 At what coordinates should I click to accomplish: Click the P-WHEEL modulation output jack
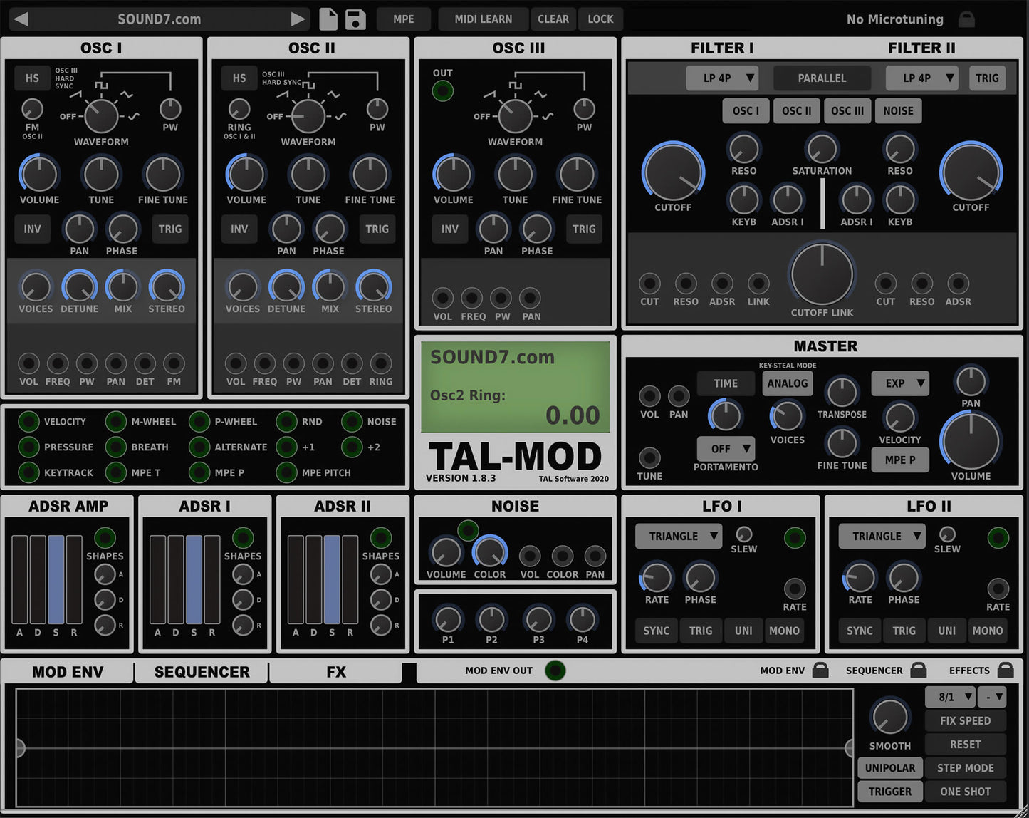(x=199, y=421)
